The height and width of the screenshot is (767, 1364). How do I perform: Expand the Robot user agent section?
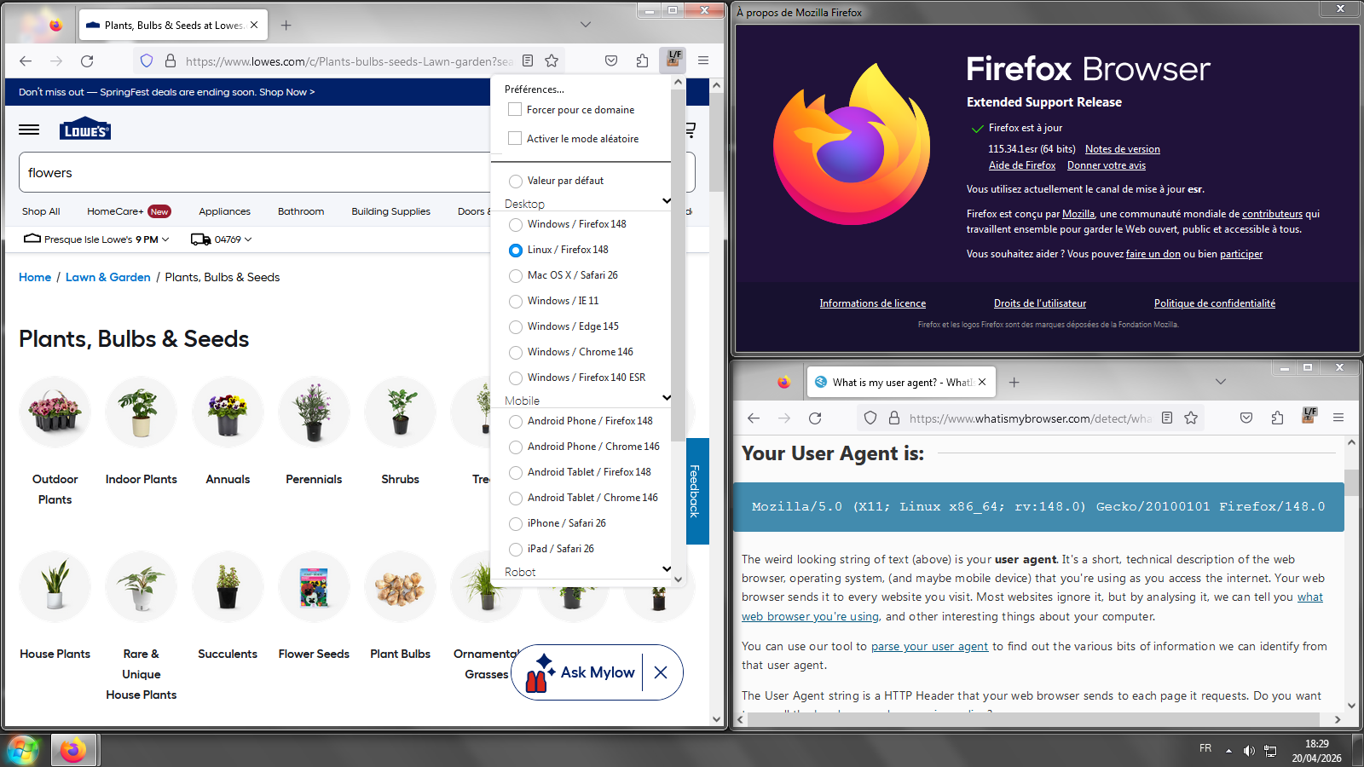pyautogui.click(x=667, y=570)
